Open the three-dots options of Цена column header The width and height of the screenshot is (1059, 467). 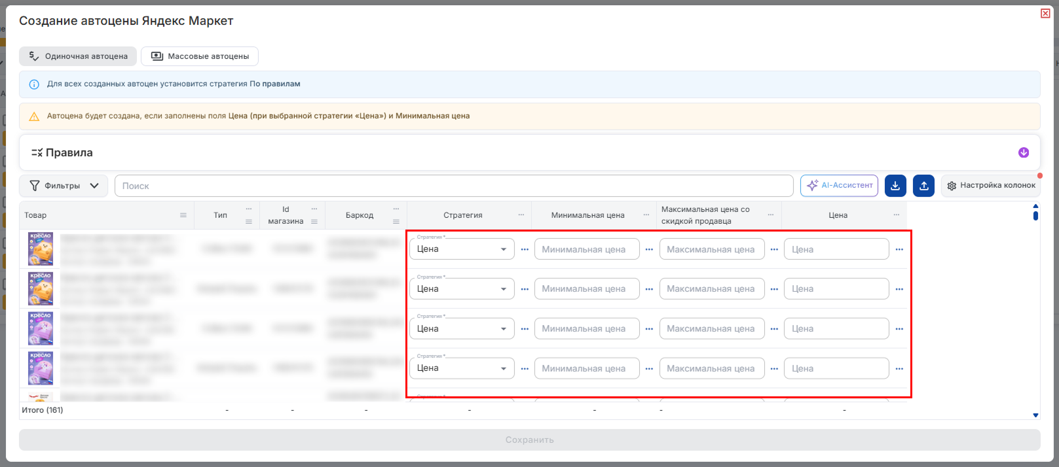click(x=896, y=215)
